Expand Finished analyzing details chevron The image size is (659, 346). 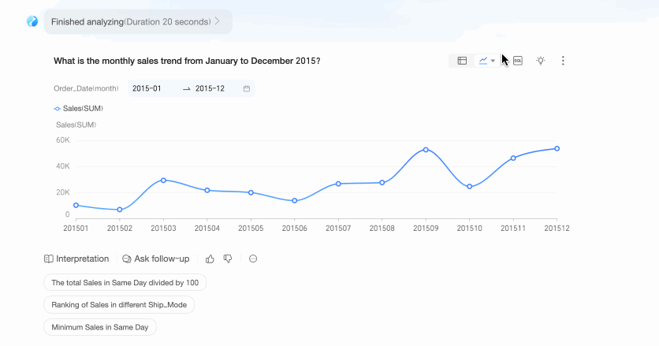click(x=218, y=21)
